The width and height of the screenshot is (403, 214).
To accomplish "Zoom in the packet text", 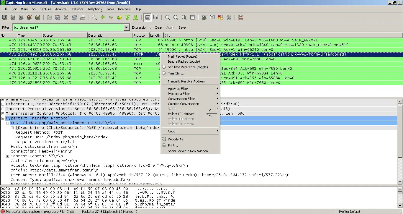I will point(168,17).
